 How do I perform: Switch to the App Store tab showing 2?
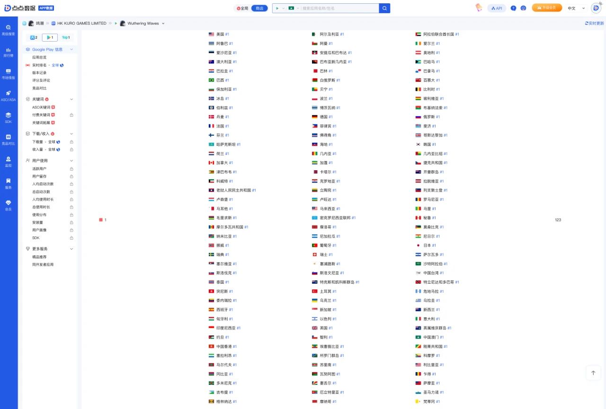(x=34, y=37)
